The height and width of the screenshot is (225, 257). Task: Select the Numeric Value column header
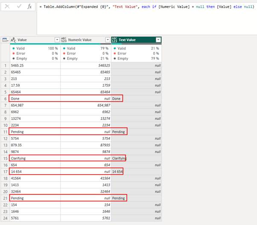click(x=83, y=40)
